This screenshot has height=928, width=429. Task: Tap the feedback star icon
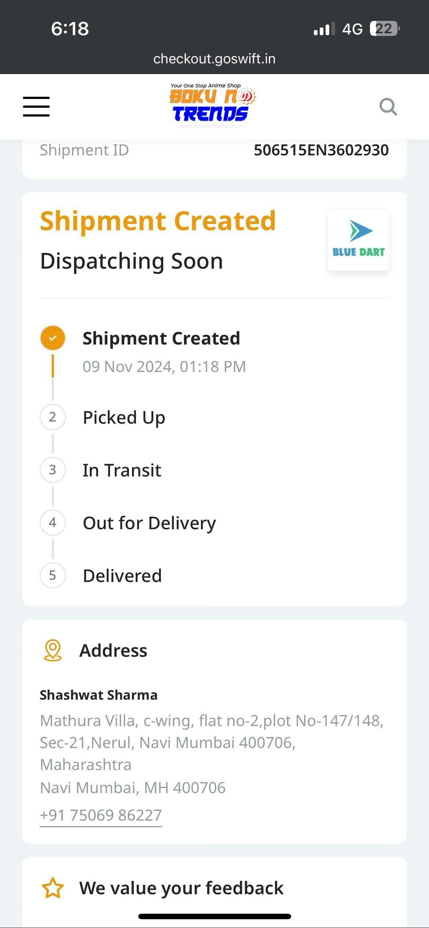click(x=53, y=888)
